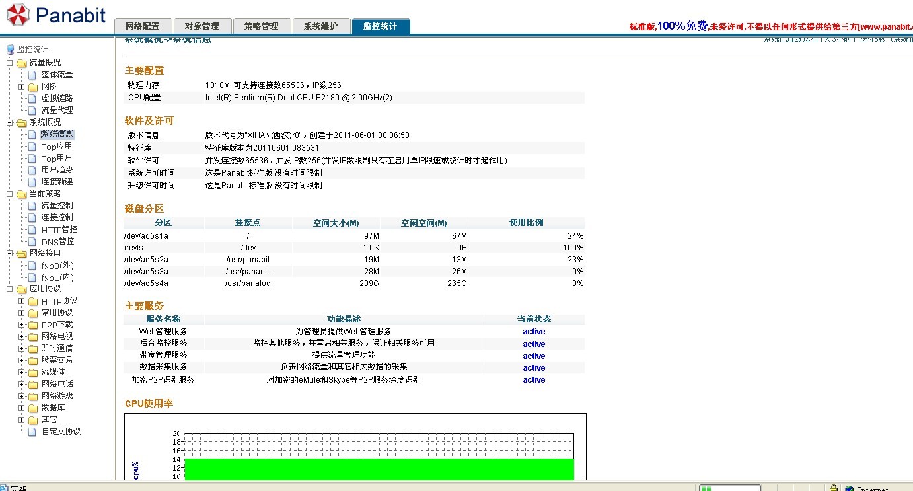
Task: Click the page icon next to fxp1(内)
Action: (x=32, y=277)
